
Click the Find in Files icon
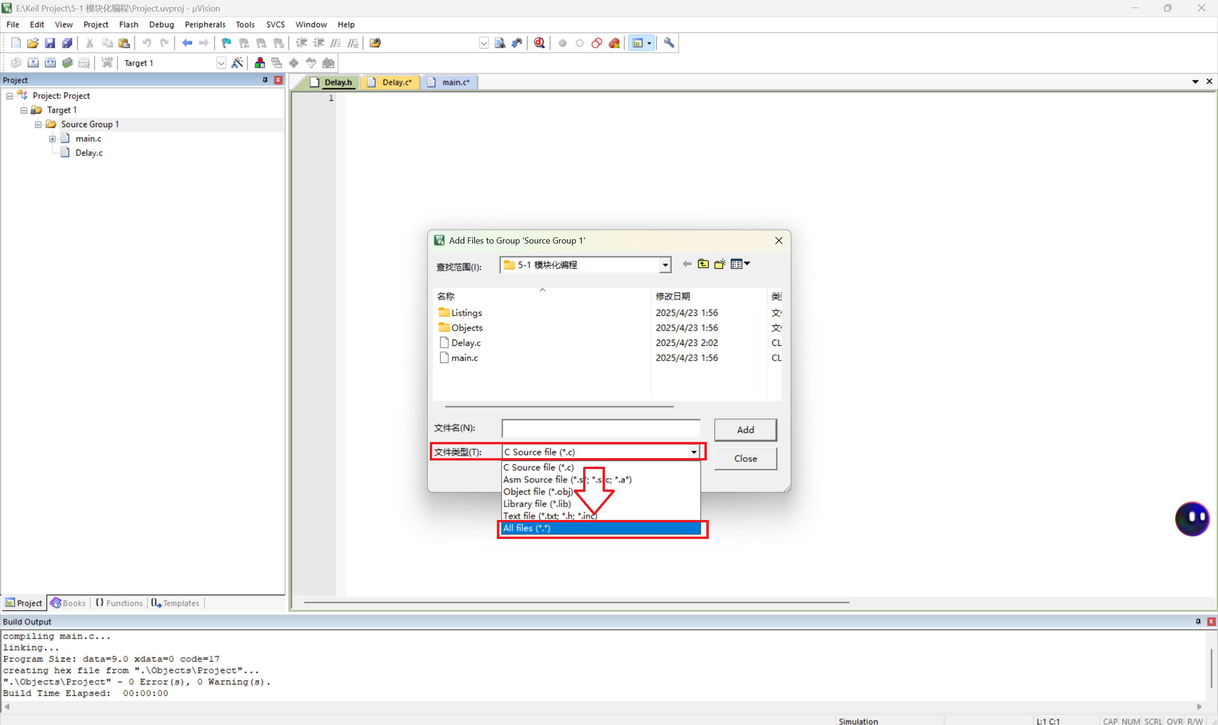pyautogui.click(x=375, y=43)
